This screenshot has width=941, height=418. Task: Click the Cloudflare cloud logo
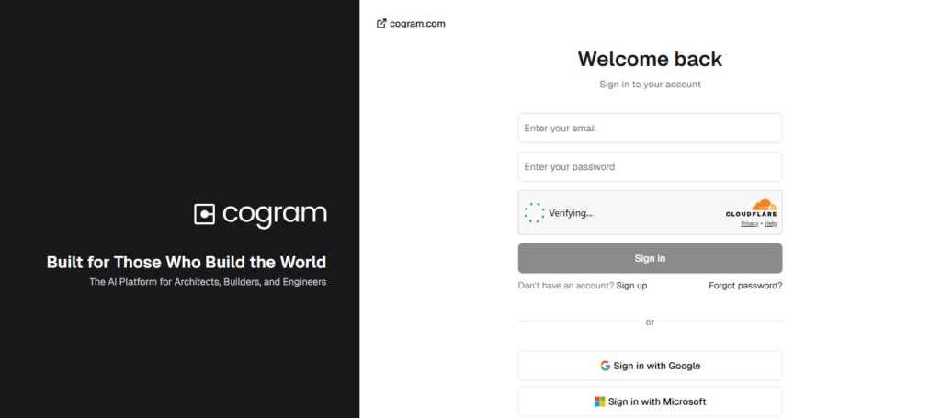pyautogui.click(x=762, y=206)
